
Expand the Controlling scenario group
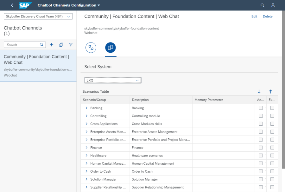(x=86, y=116)
